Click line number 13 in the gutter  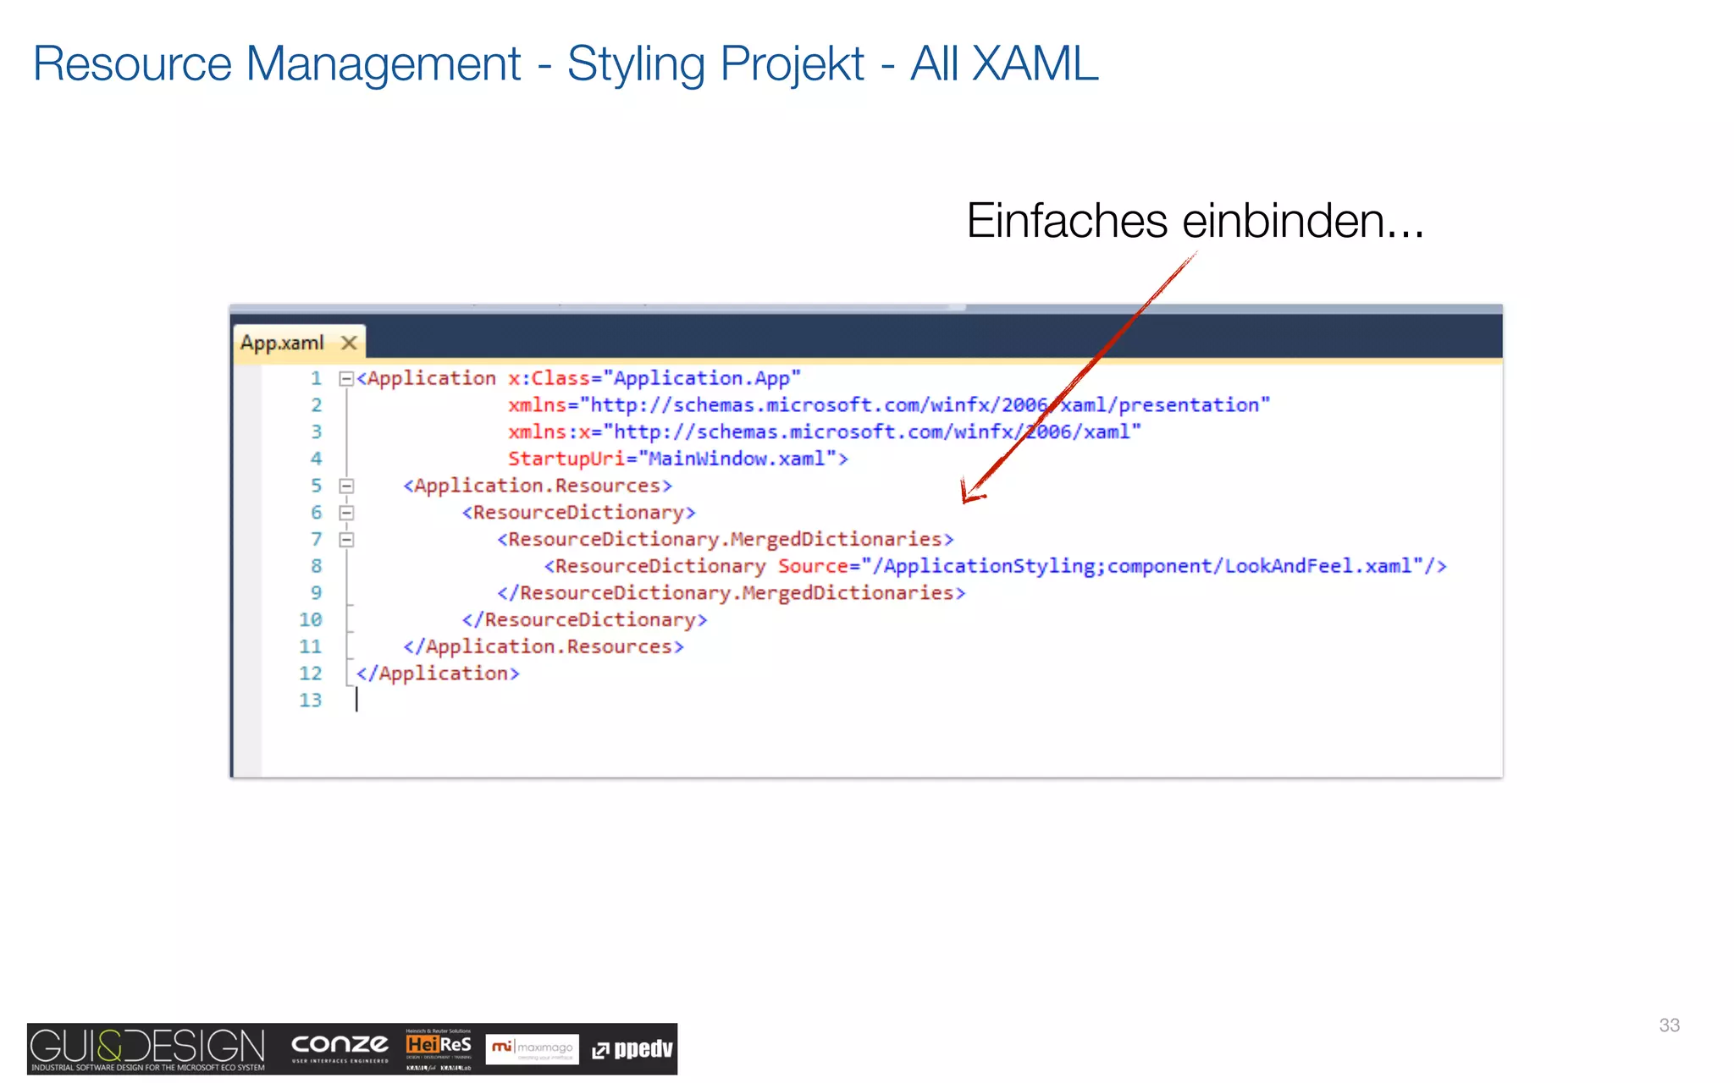[x=310, y=701]
